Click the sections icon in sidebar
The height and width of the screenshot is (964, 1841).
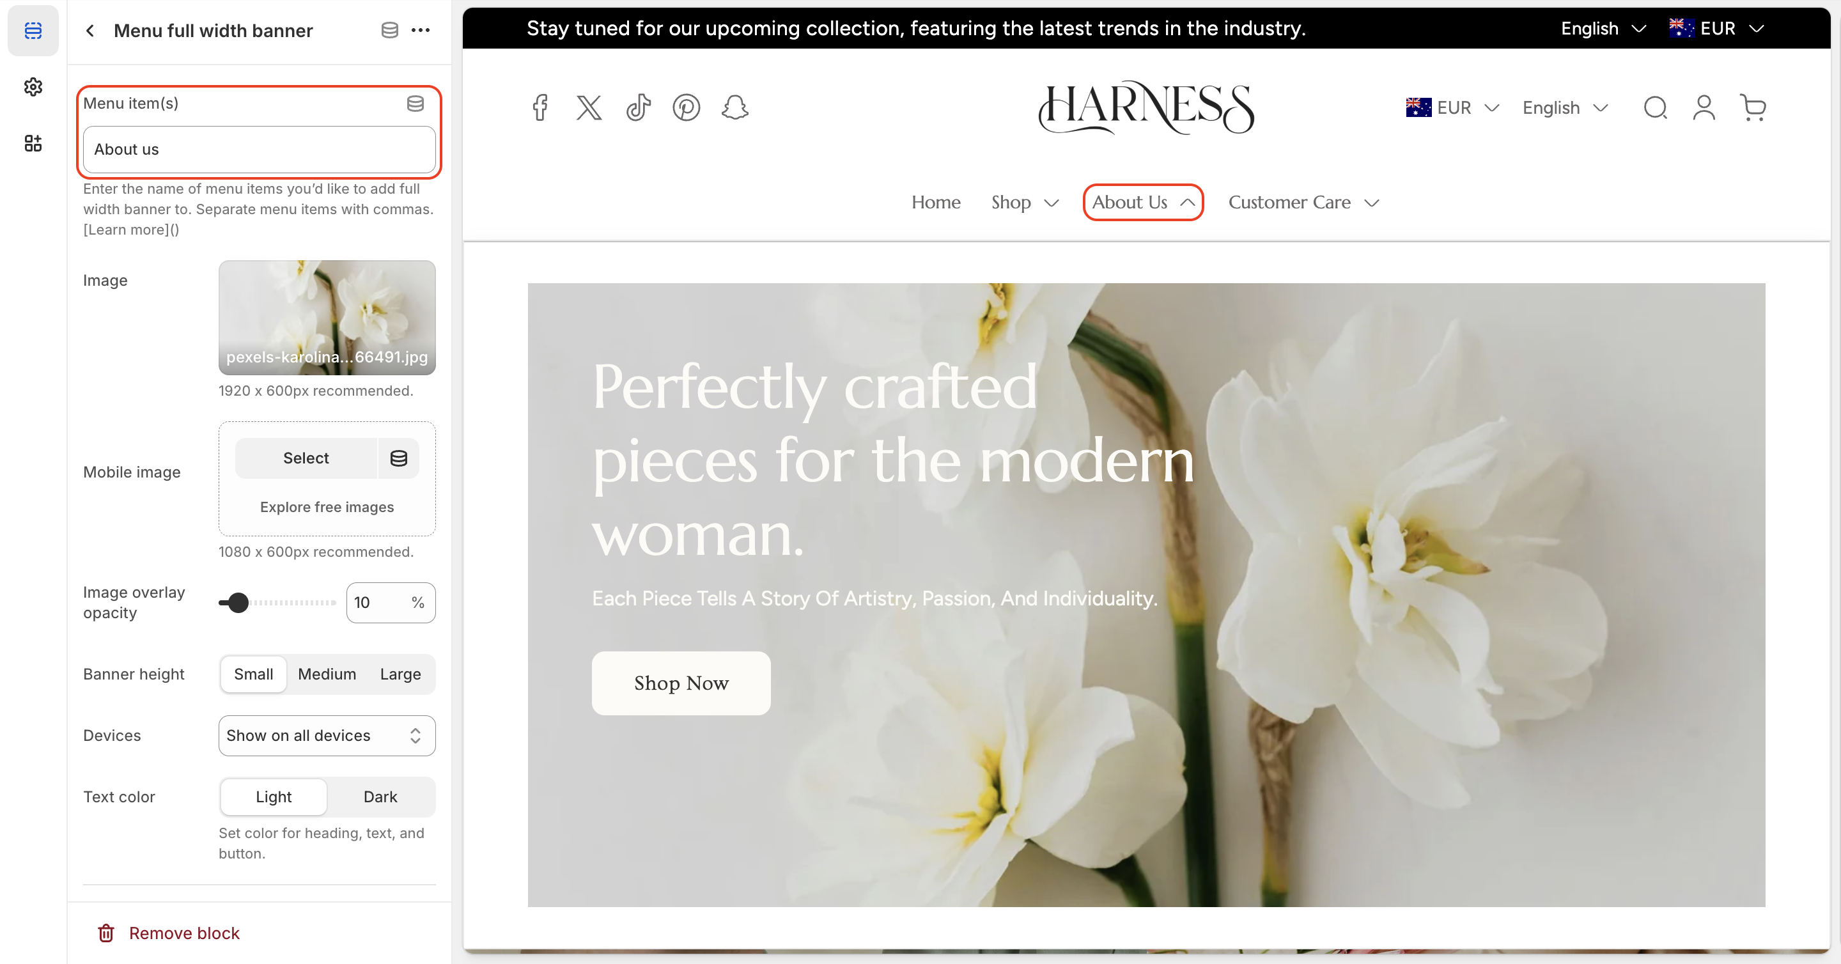pyautogui.click(x=33, y=30)
